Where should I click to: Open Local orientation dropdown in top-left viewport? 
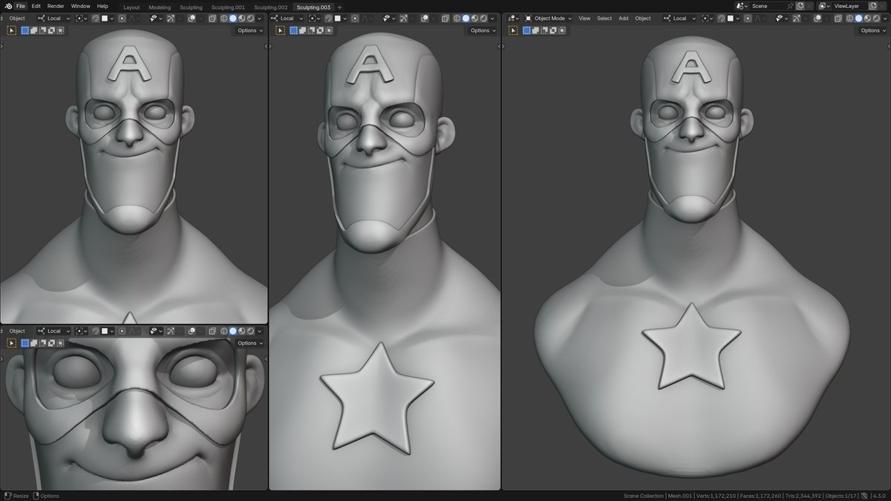pos(54,19)
